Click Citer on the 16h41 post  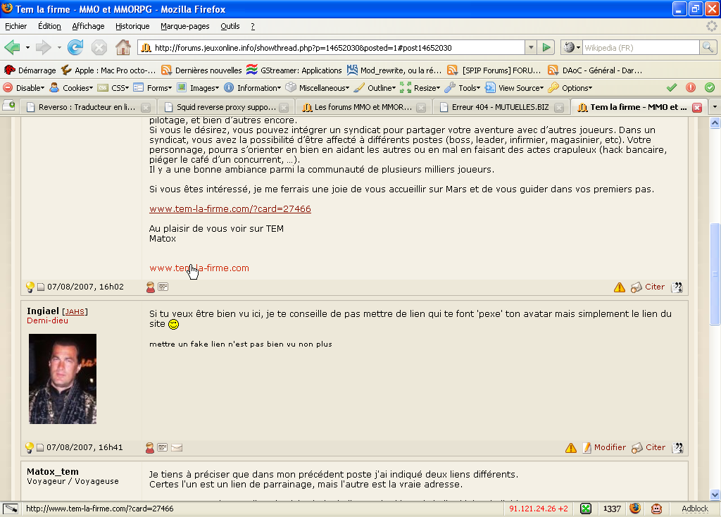[x=656, y=447]
